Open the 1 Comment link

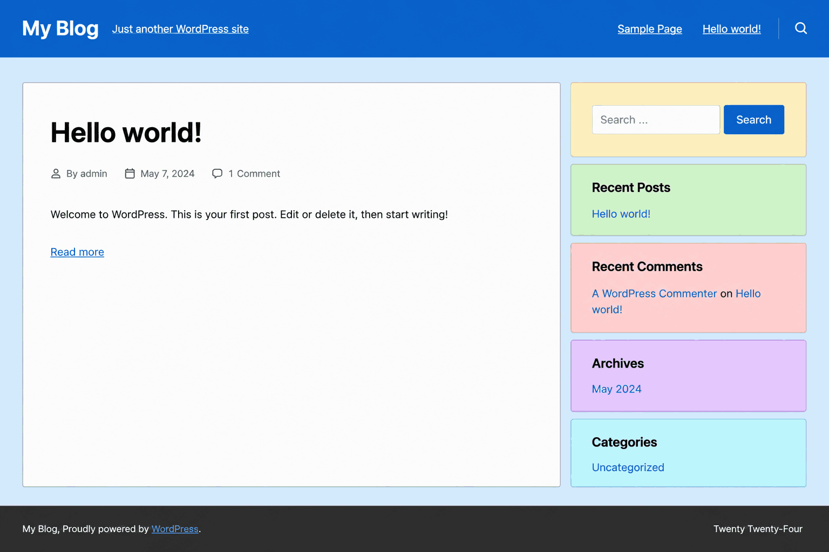pyautogui.click(x=254, y=174)
